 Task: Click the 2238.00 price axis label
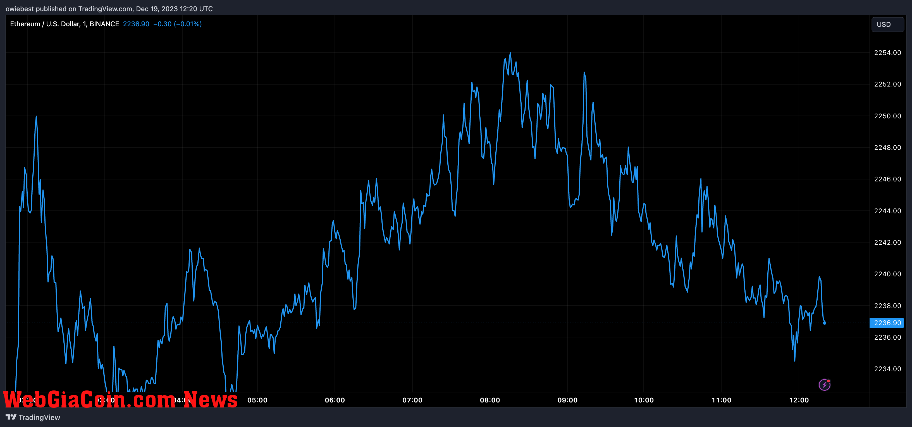pyautogui.click(x=888, y=306)
